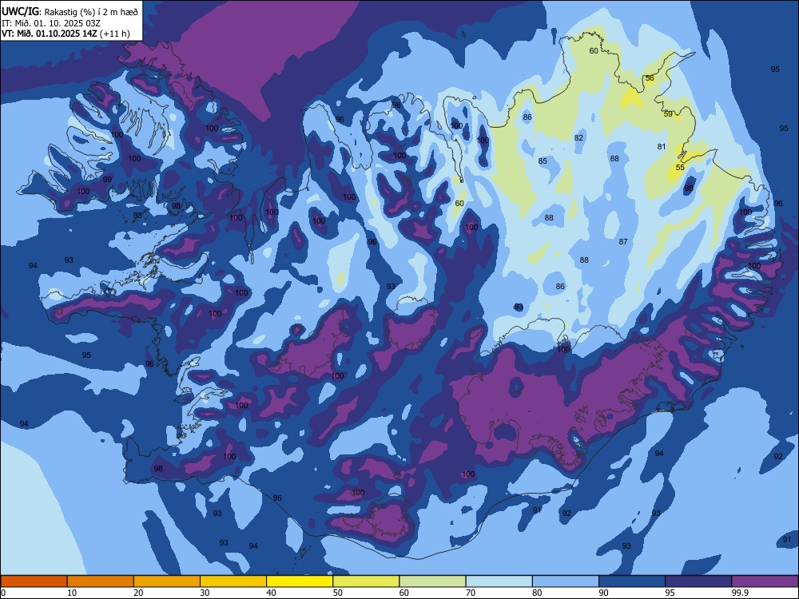
Task: Click the title text "Rakastig (%) í 2 m hæð"
Action: (x=91, y=12)
